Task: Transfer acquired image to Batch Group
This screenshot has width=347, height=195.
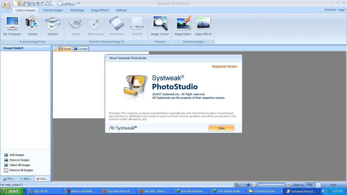Action: click(x=96, y=26)
